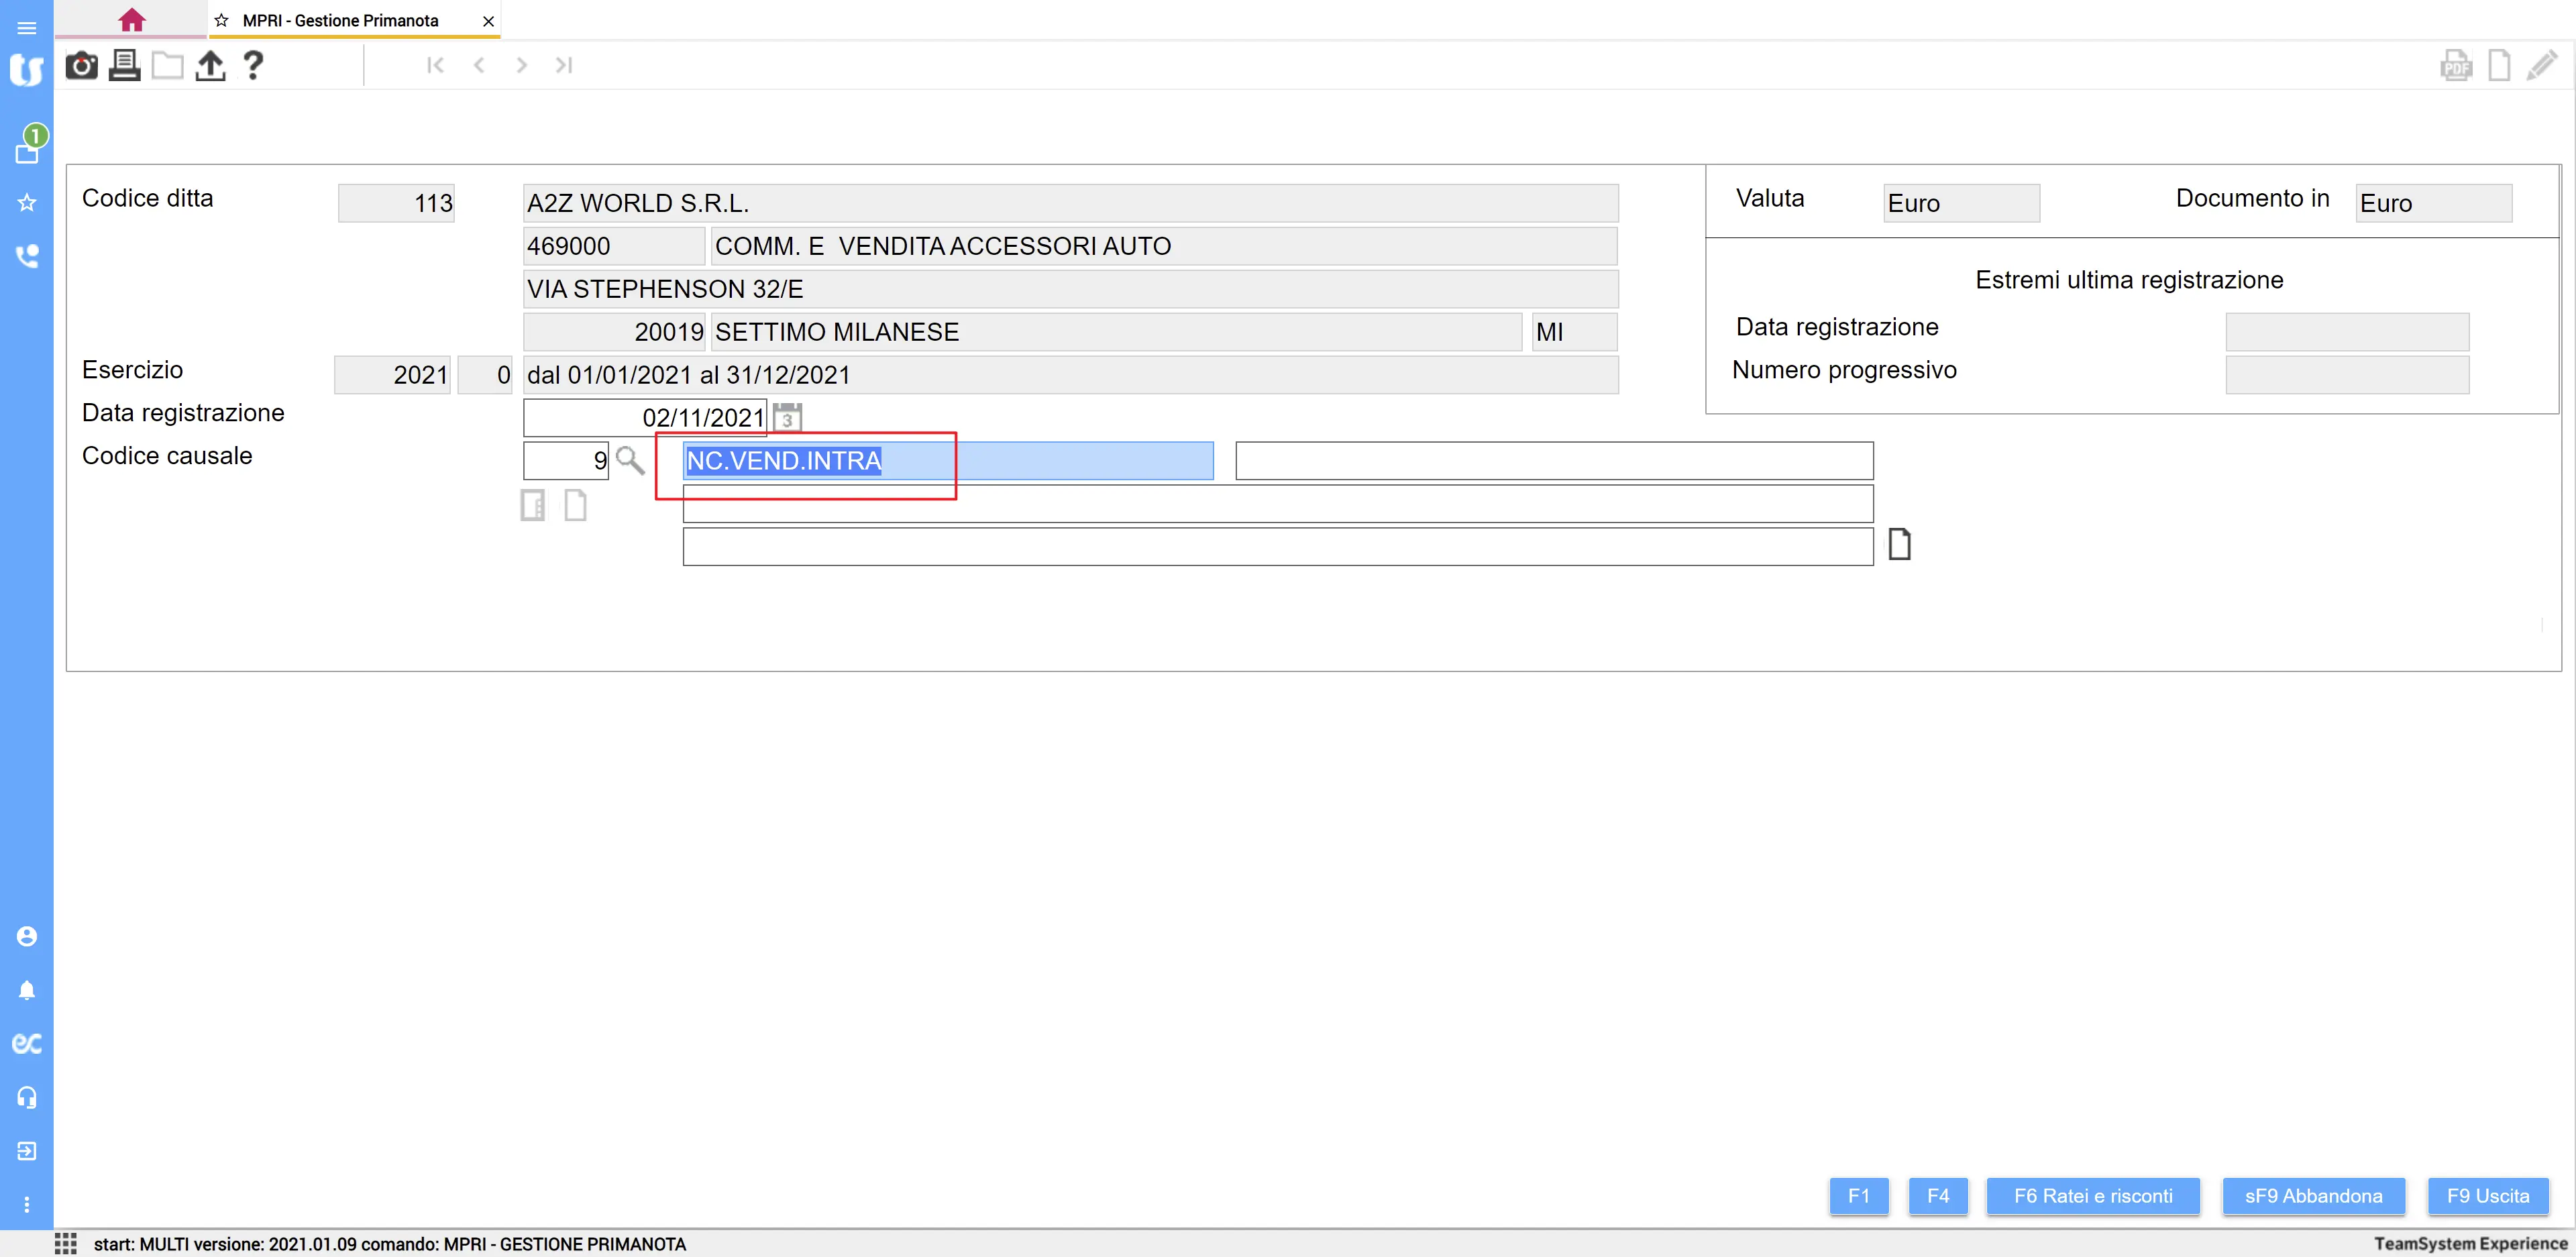Click the upload arrow icon
The image size is (2576, 1257).
(x=210, y=66)
